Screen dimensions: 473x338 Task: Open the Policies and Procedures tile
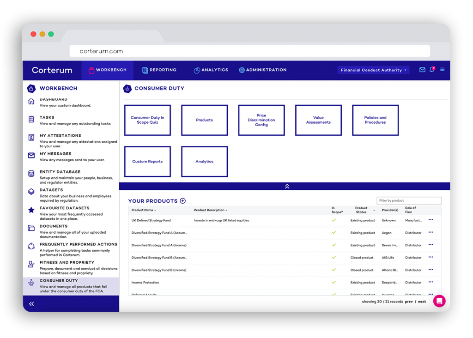click(376, 120)
